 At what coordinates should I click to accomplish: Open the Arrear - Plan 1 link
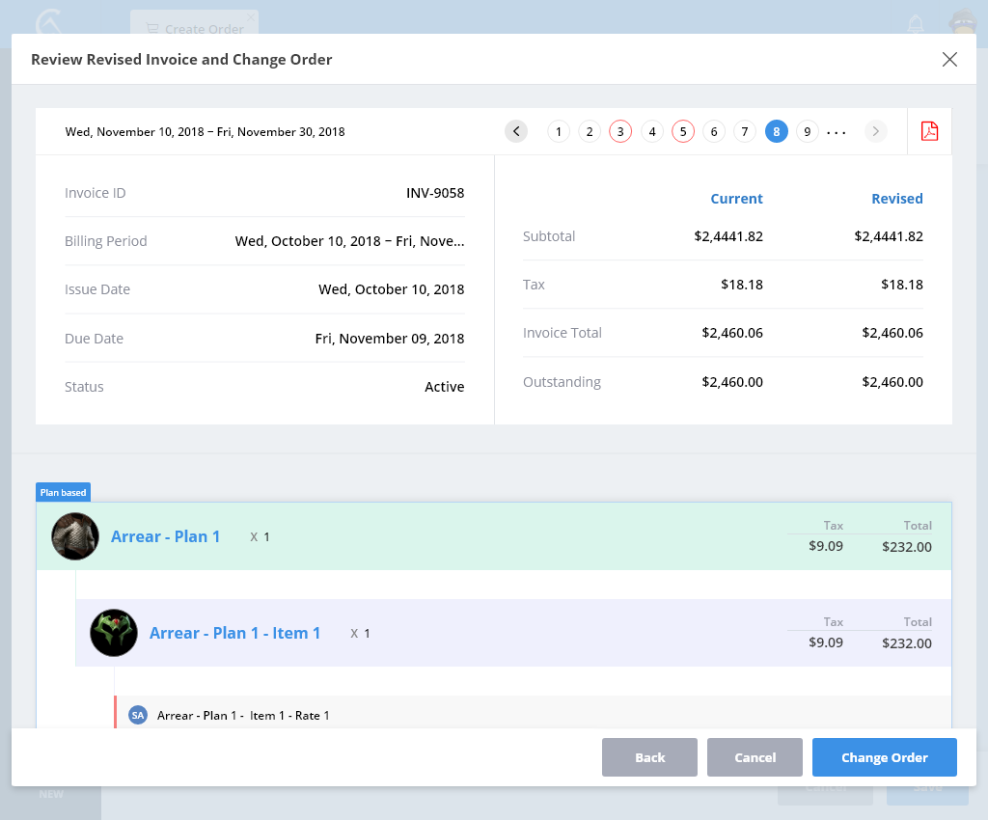click(165, 536)
